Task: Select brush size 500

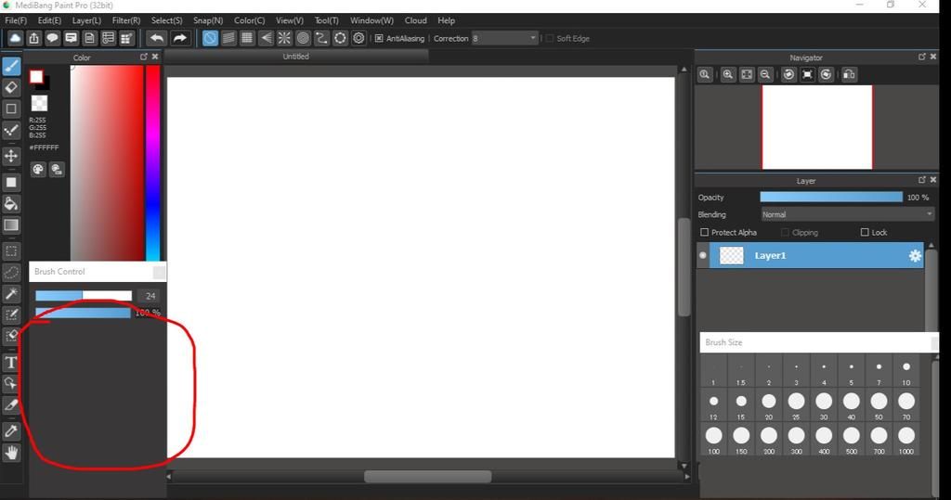Action: [852, 440]
